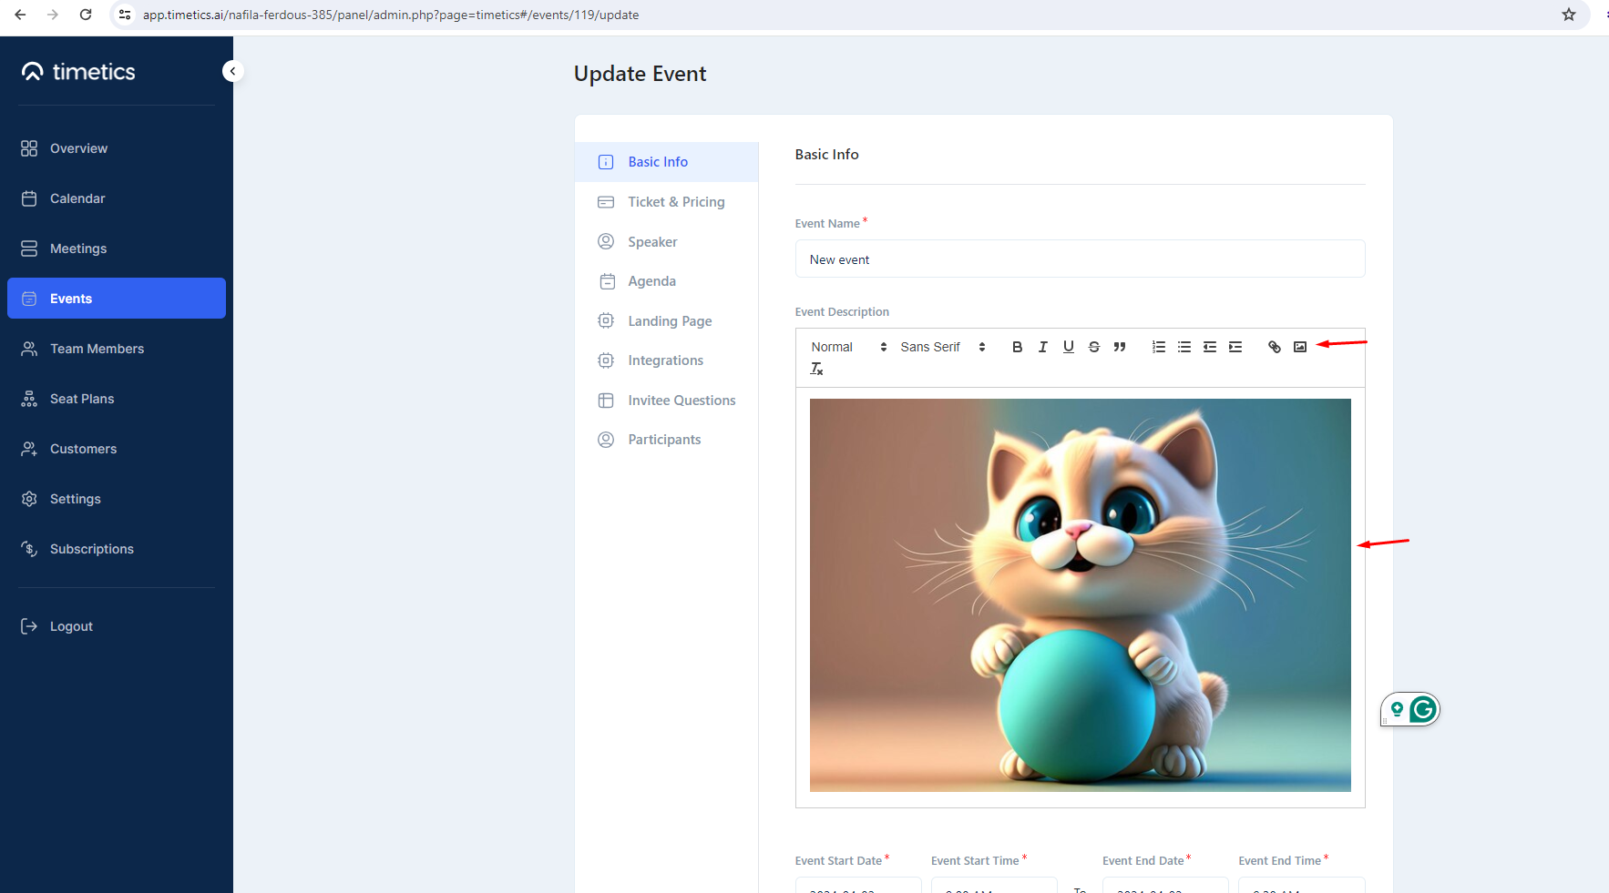Open the Sans Serif font dropdown
This screenshot has width=1609, height=893.
(934, 346)
